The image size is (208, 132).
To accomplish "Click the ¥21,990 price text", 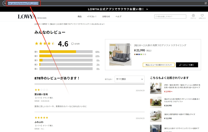I will [x=140, y=50].
